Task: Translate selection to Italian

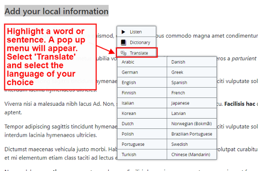Action: [142, 103]
